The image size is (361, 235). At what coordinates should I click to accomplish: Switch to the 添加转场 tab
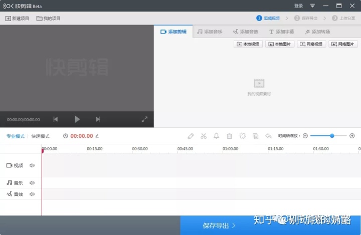(x=317, y=32)
